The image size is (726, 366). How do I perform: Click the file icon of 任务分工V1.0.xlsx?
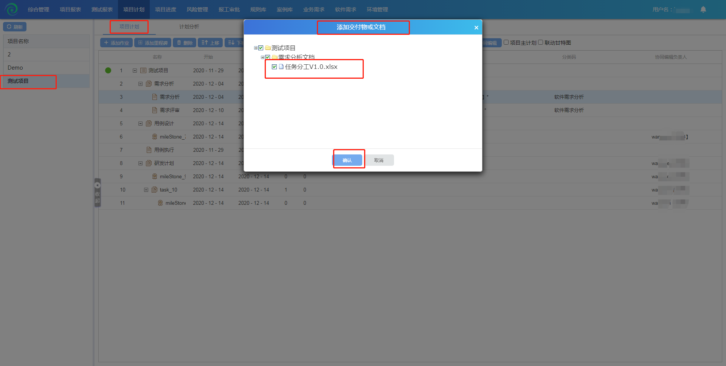click(x=281, y=67)
